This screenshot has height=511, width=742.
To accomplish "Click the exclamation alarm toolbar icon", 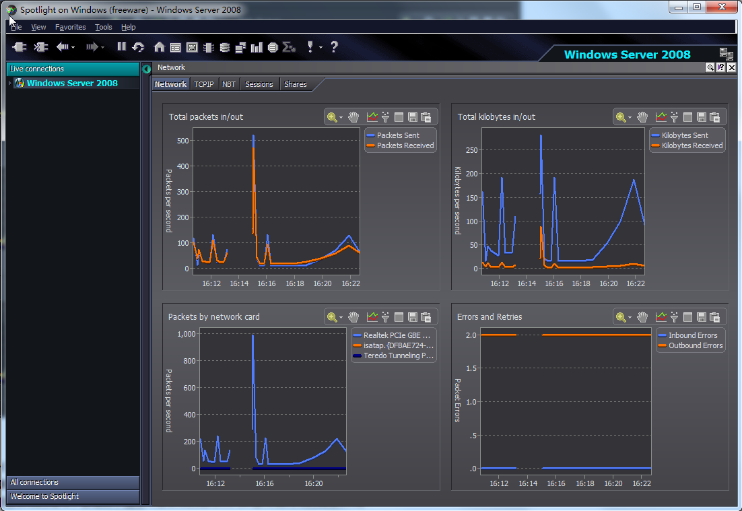I will 310,46.
